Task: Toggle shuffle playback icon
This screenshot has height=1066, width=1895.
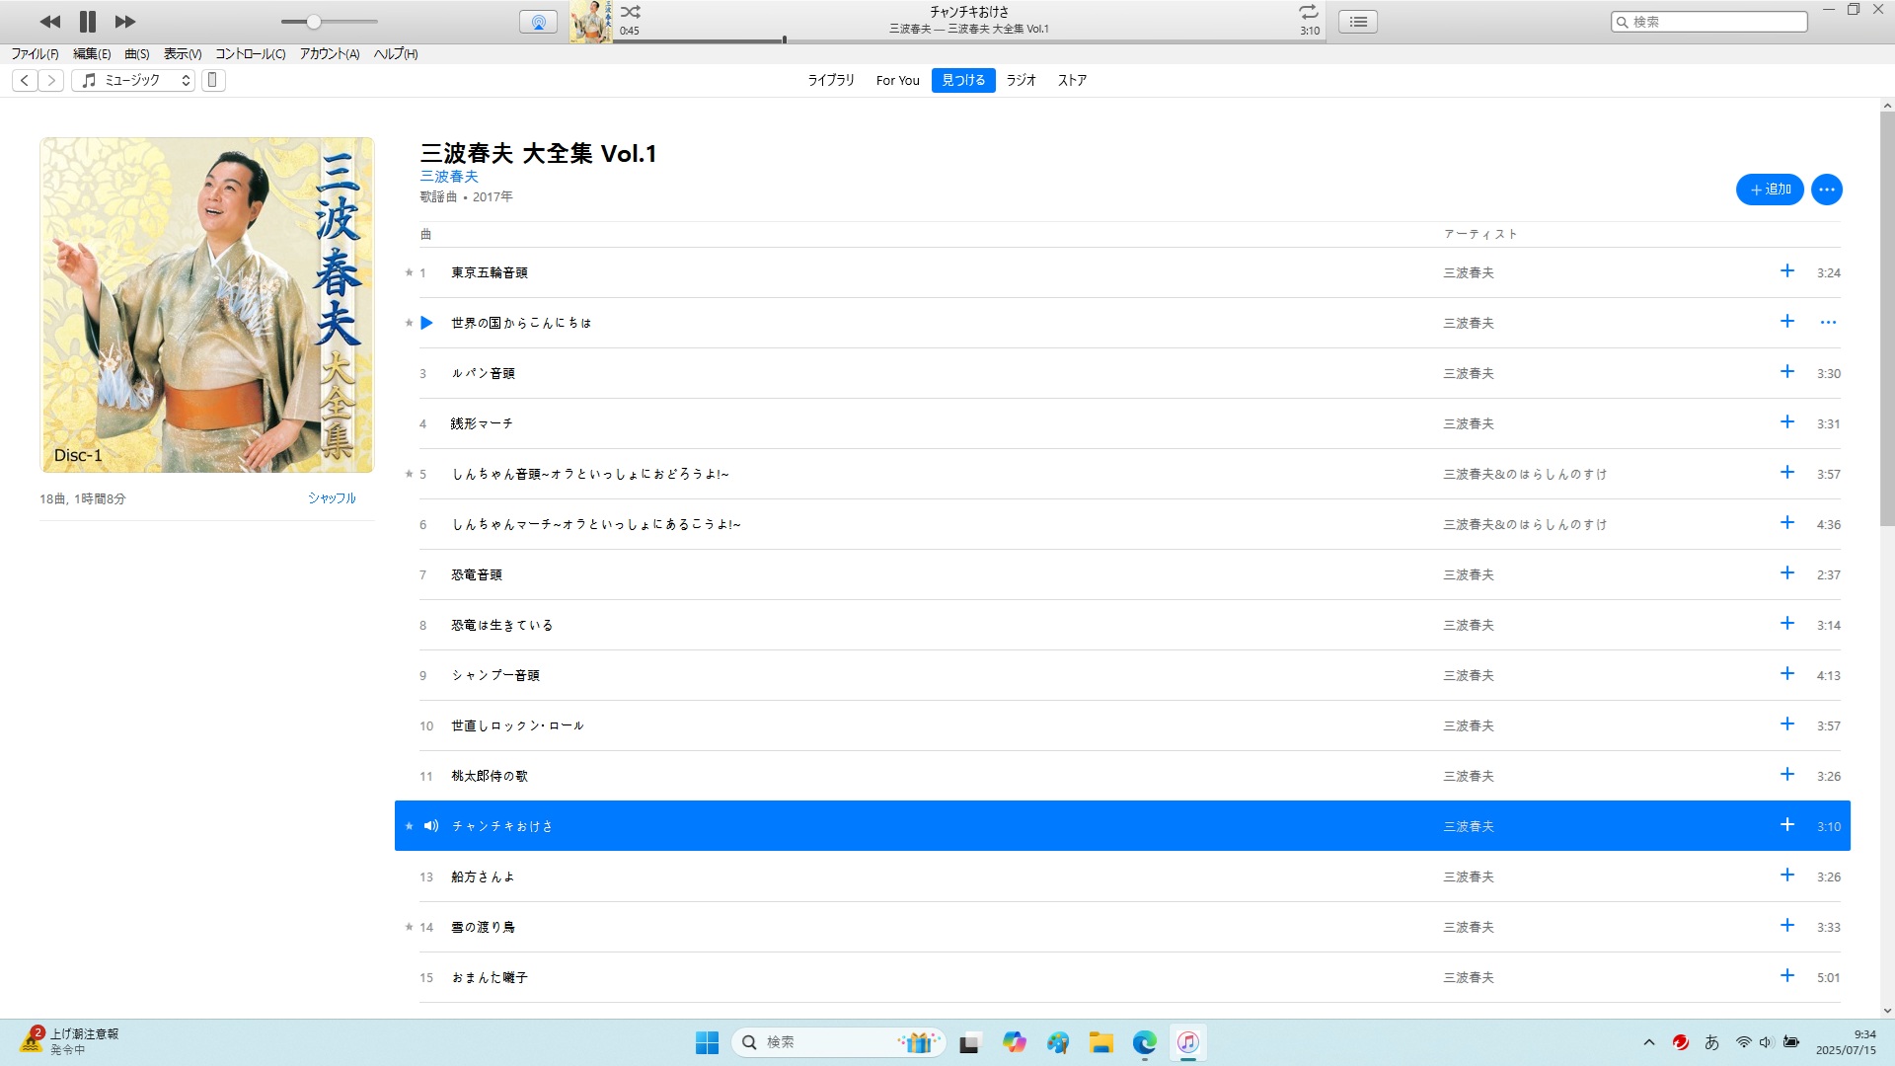Action: tap(631, 12)
